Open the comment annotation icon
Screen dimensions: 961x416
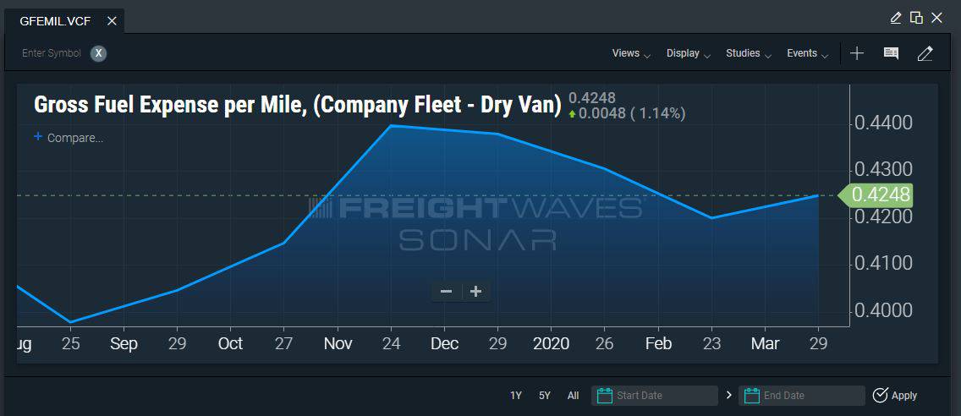[891, 53]
